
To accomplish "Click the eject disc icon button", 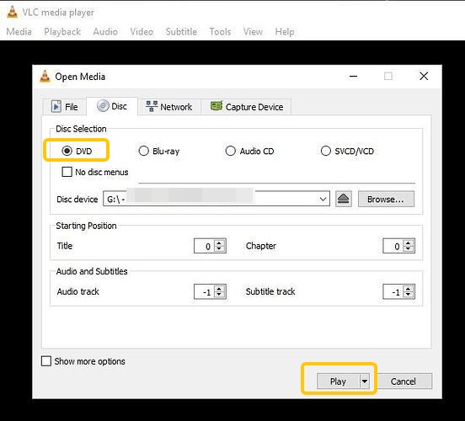I will click(x=344, y=199).
